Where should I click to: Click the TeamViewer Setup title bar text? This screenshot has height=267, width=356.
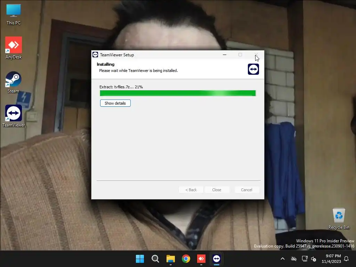coord(117,55)
